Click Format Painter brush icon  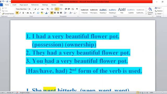click(x=3, y=14)
